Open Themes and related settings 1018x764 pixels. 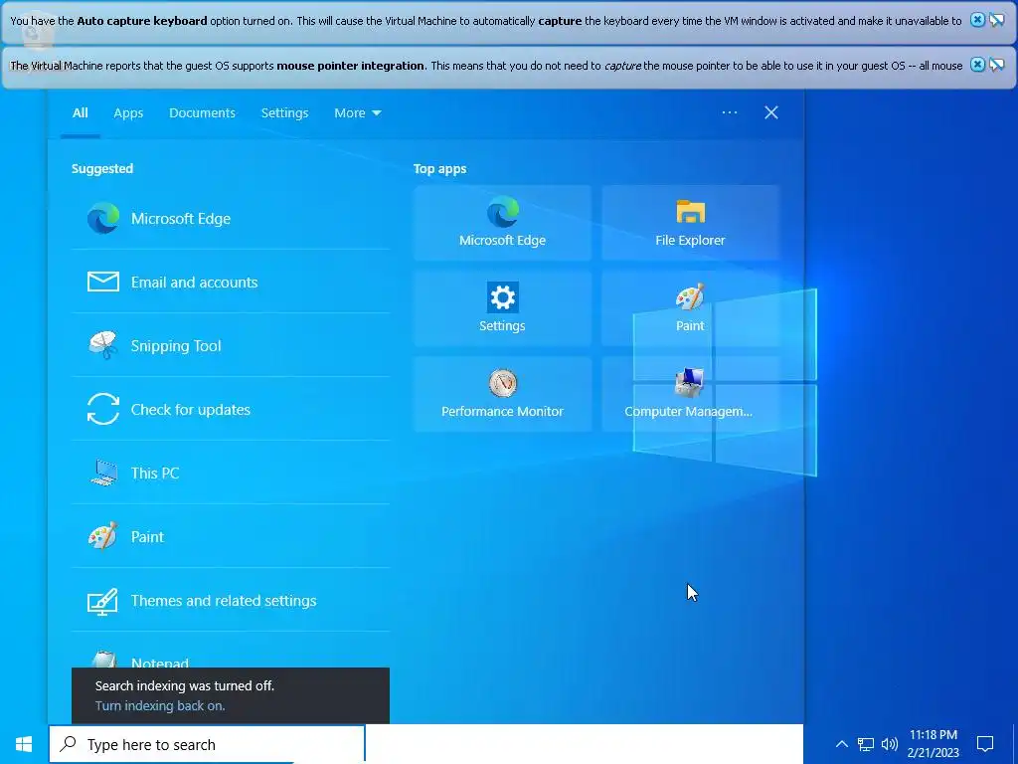coord(231,600)
